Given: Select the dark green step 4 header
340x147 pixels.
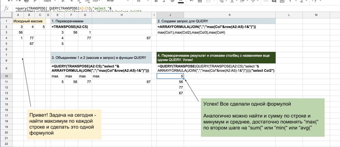Looking at the screenshot, I should click(x=216, y=58).
